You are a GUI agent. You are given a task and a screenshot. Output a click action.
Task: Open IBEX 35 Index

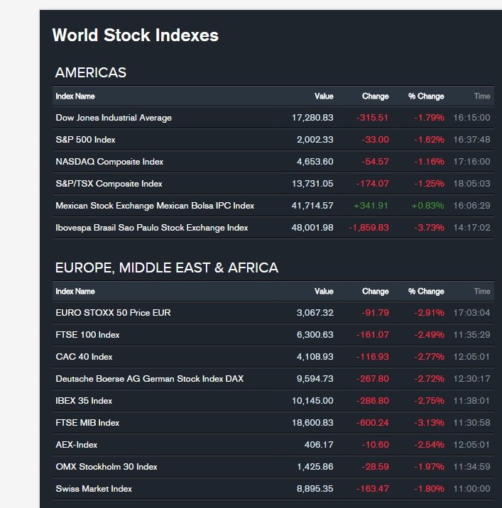click(84, 401)
